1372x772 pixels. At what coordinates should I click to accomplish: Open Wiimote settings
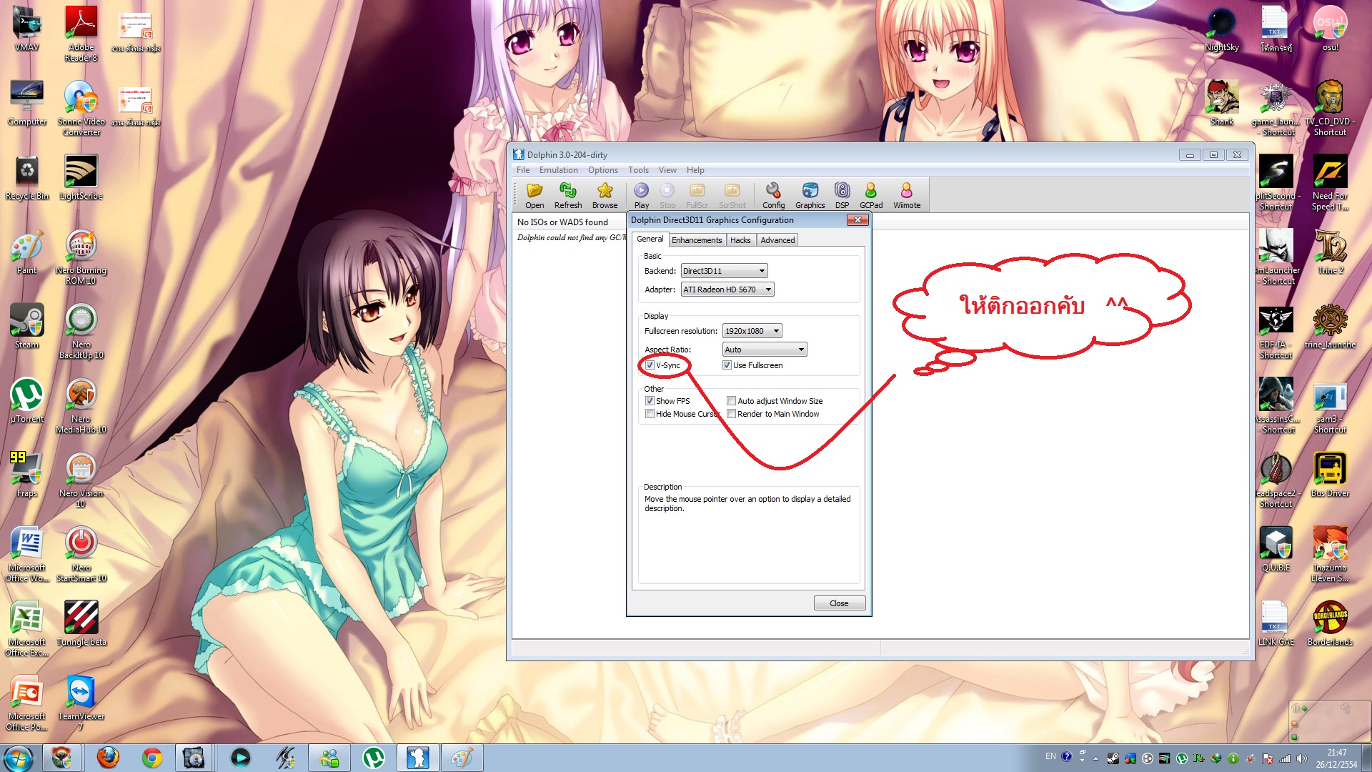907,195
